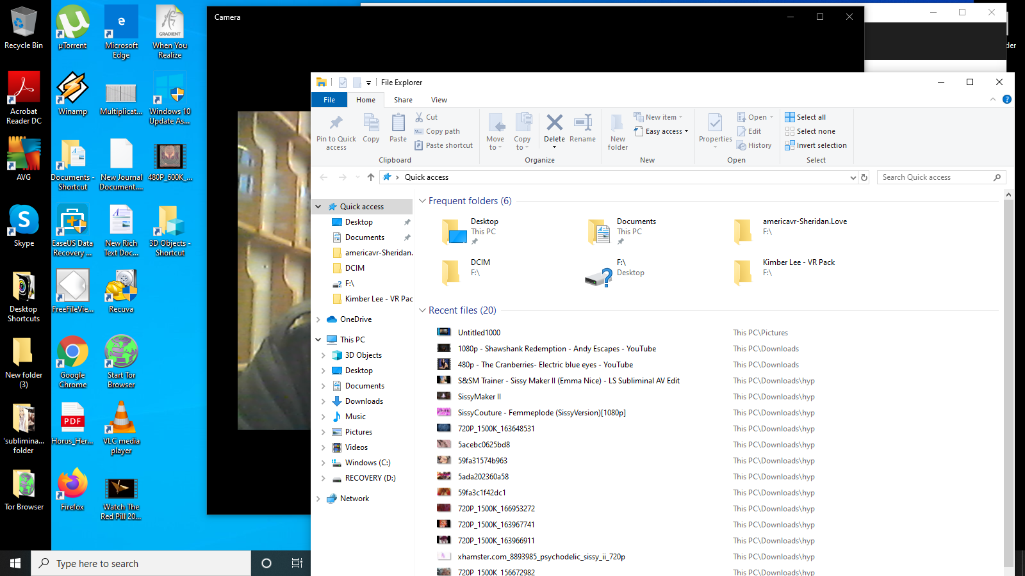Click the Copy button in Clipboard group
The image size is (1025, 576).
(x=371, y=128)
